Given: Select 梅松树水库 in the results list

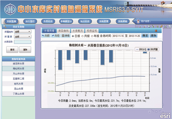Looking at the screenshot, I should click(19, 69).
